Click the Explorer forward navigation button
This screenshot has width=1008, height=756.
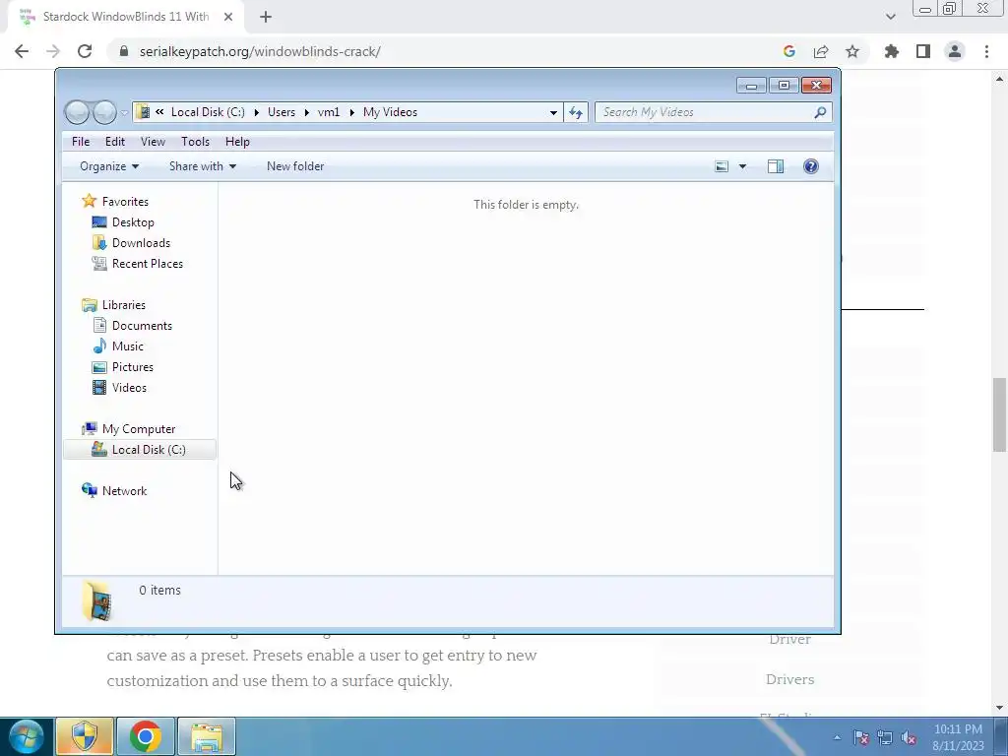[x=104, y=112]
